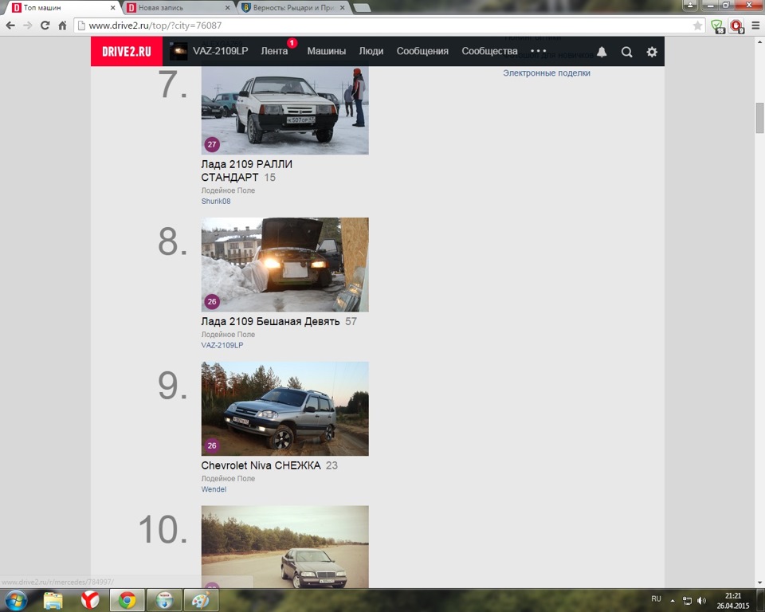Launch Yandex browser from taskbar
This screenshot has height=612, width=765.
[90, 600]
